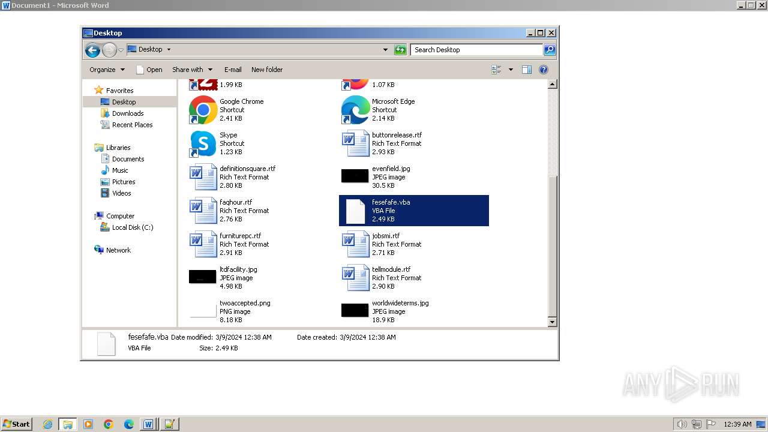Screen dimensions: 768x432
Task: Select tellmodule.rtf file icon
Action: [x=355, y=278]
